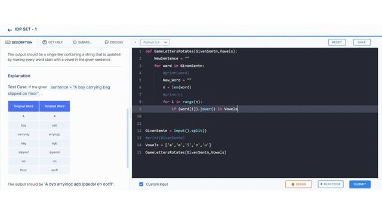Screen dimensions: 382x215
Task: Click the description panel vertical scrollbar
Action: coord(128,139)
